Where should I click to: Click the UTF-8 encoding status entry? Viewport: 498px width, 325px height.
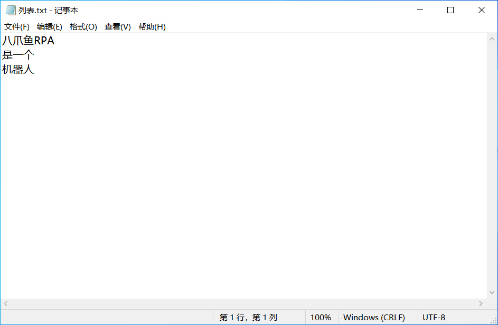(434, 318)
